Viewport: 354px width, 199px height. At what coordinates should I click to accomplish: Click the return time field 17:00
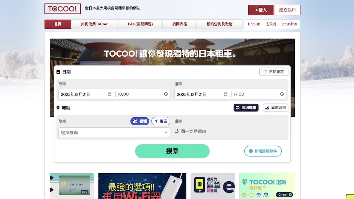259,94
